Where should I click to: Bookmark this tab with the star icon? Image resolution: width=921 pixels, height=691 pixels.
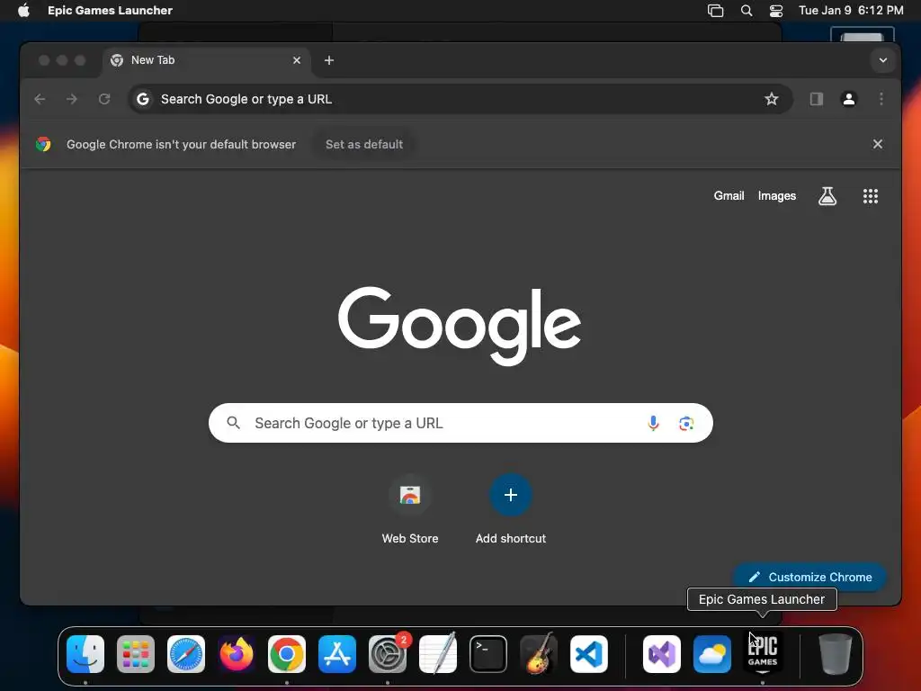(771, 99)
